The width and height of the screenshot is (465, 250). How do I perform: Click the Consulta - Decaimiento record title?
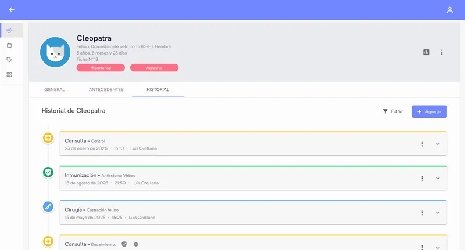pos(90,244)
